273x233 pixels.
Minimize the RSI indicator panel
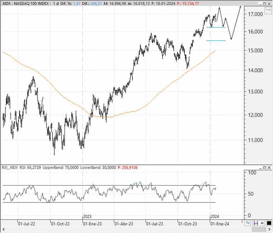coord(260,168)
